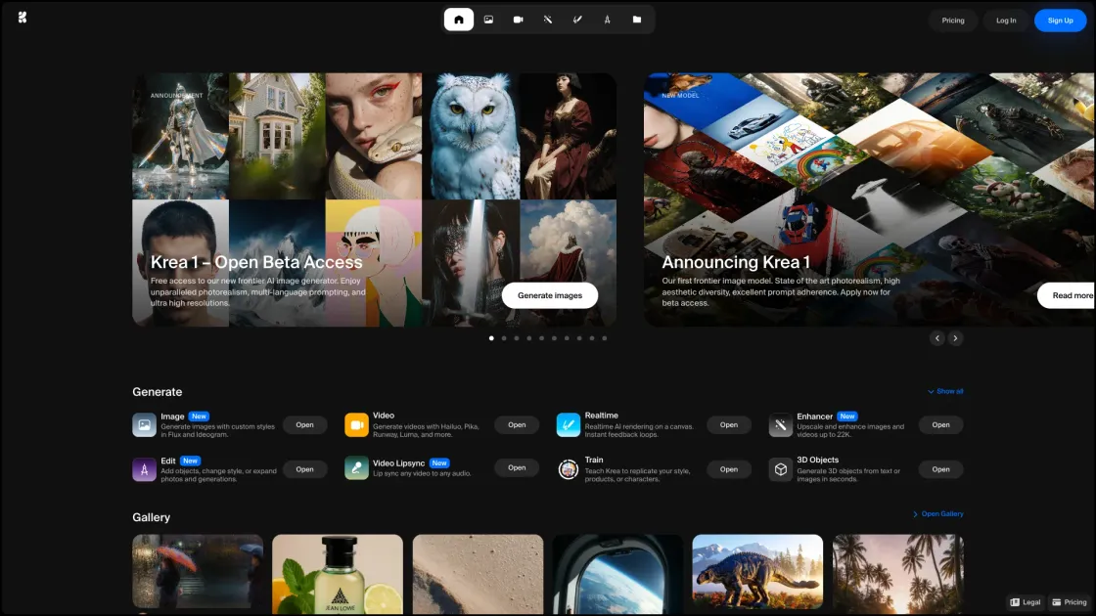The image size is (1096, 616).
Task: Click the Legal footer link
Action: coord(1026,602)
